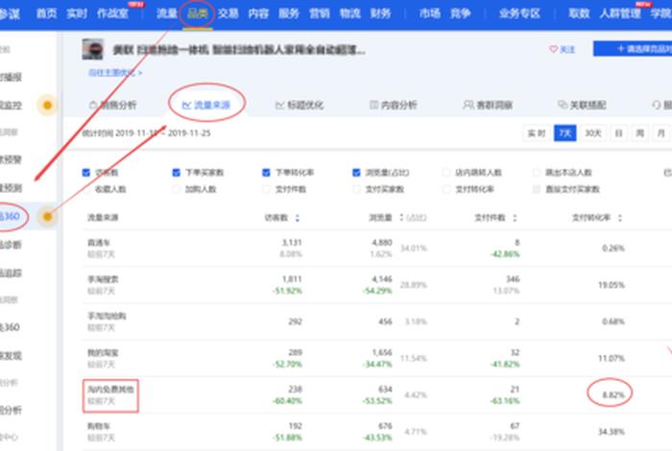Open the 交易 top menu item
This screenshot has height=451, width=672.
pos(228,13)
